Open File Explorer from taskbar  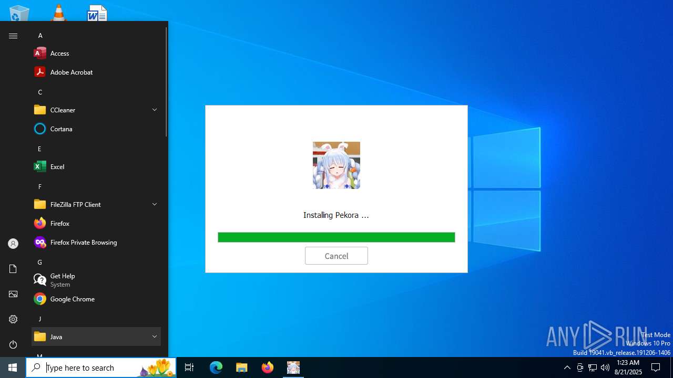point(241,367)
